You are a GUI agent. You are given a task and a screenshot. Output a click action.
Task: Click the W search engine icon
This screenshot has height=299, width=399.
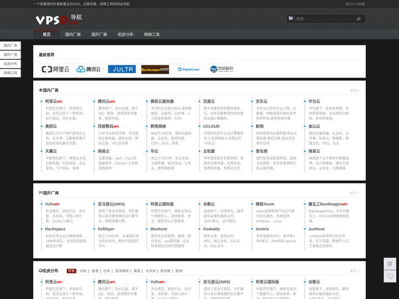[x=290, y=19]
